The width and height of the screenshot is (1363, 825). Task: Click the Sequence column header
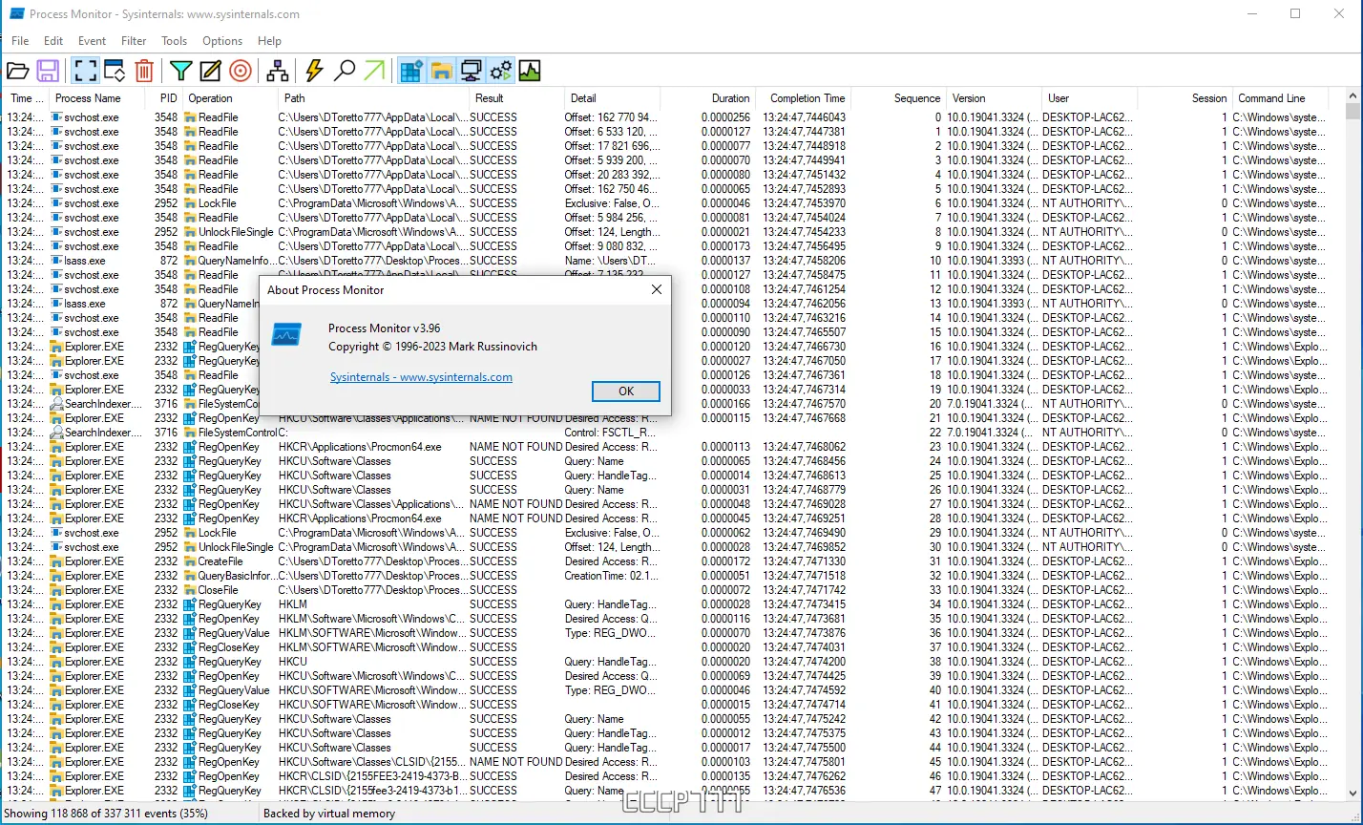point(898,98)
